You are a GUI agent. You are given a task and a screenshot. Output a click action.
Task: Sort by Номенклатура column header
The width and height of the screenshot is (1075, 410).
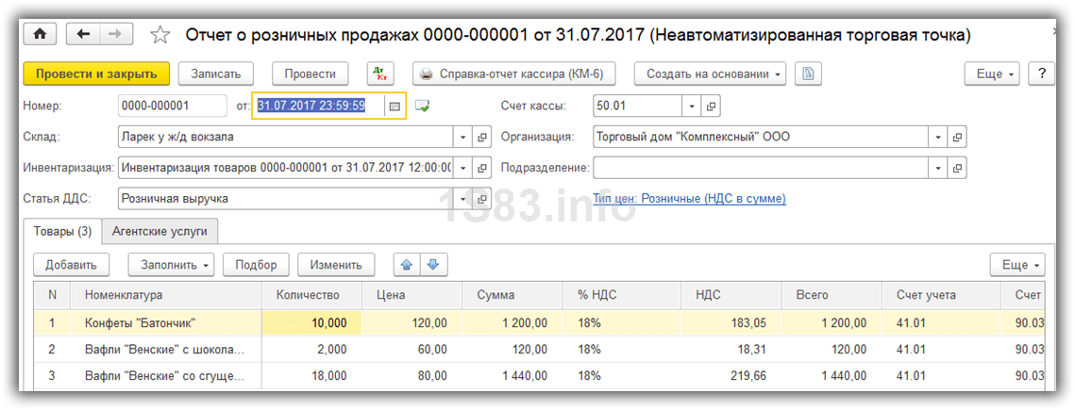(165, 295)
